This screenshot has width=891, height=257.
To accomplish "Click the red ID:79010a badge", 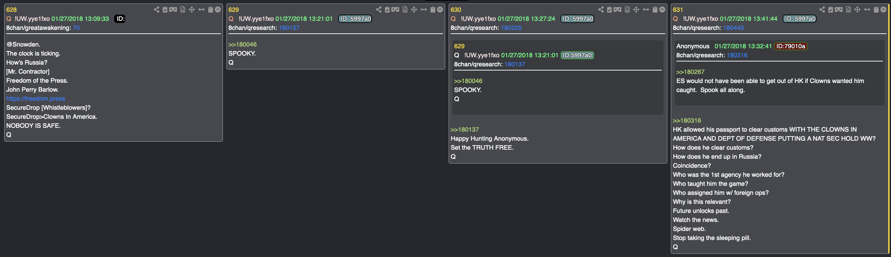I will point(791,46).
